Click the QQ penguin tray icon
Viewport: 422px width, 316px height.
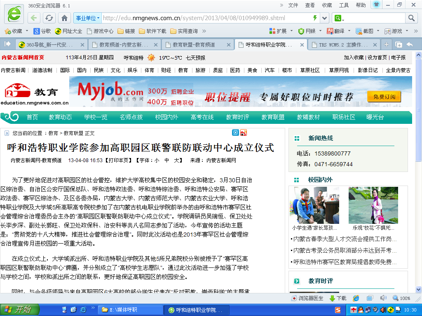click(360, 310)
